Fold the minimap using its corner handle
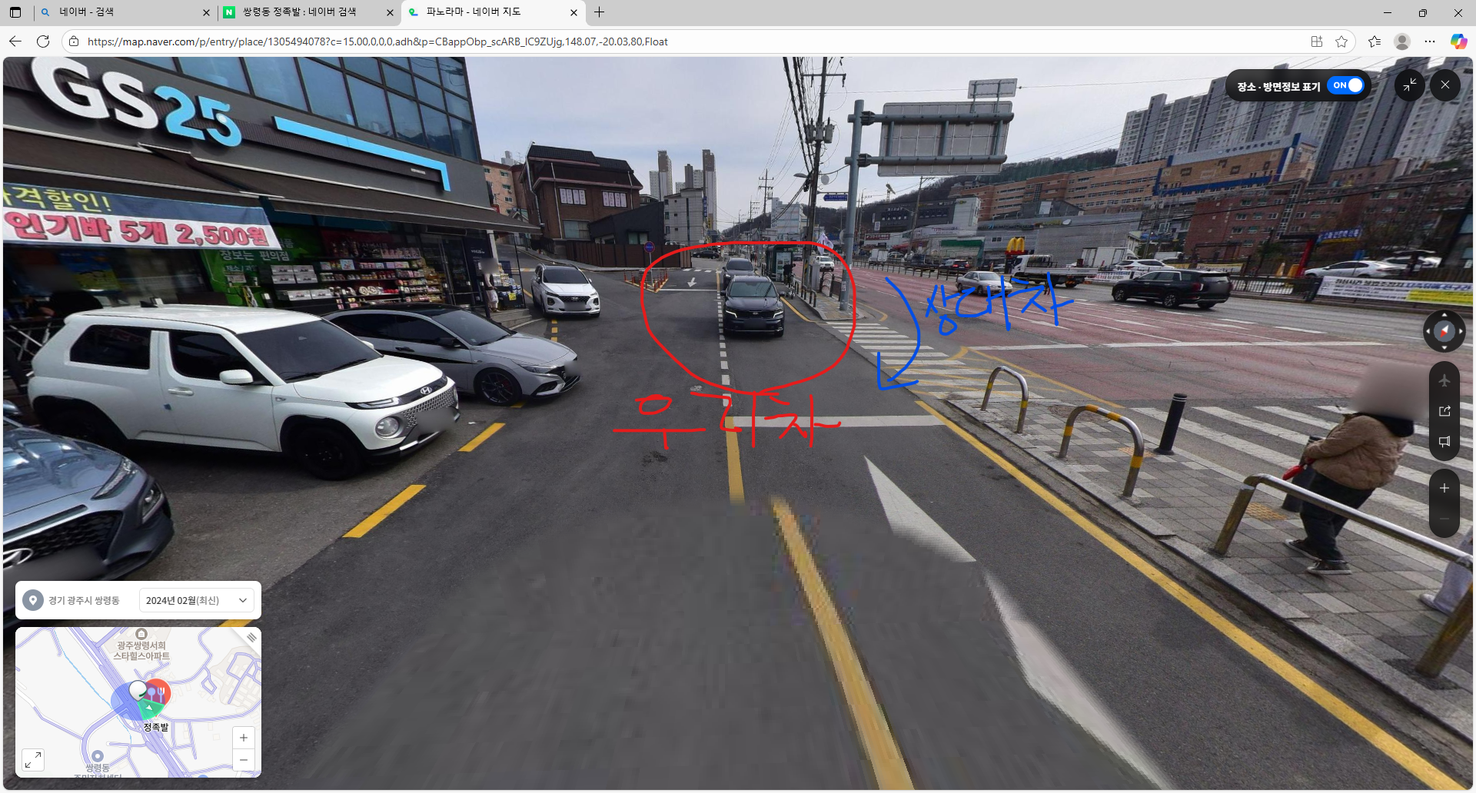Image resolution: width=1476 pixels, height=793 pixels. click(251, 638)
